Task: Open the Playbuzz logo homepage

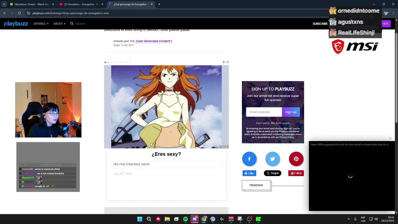Action: (16, 24)
